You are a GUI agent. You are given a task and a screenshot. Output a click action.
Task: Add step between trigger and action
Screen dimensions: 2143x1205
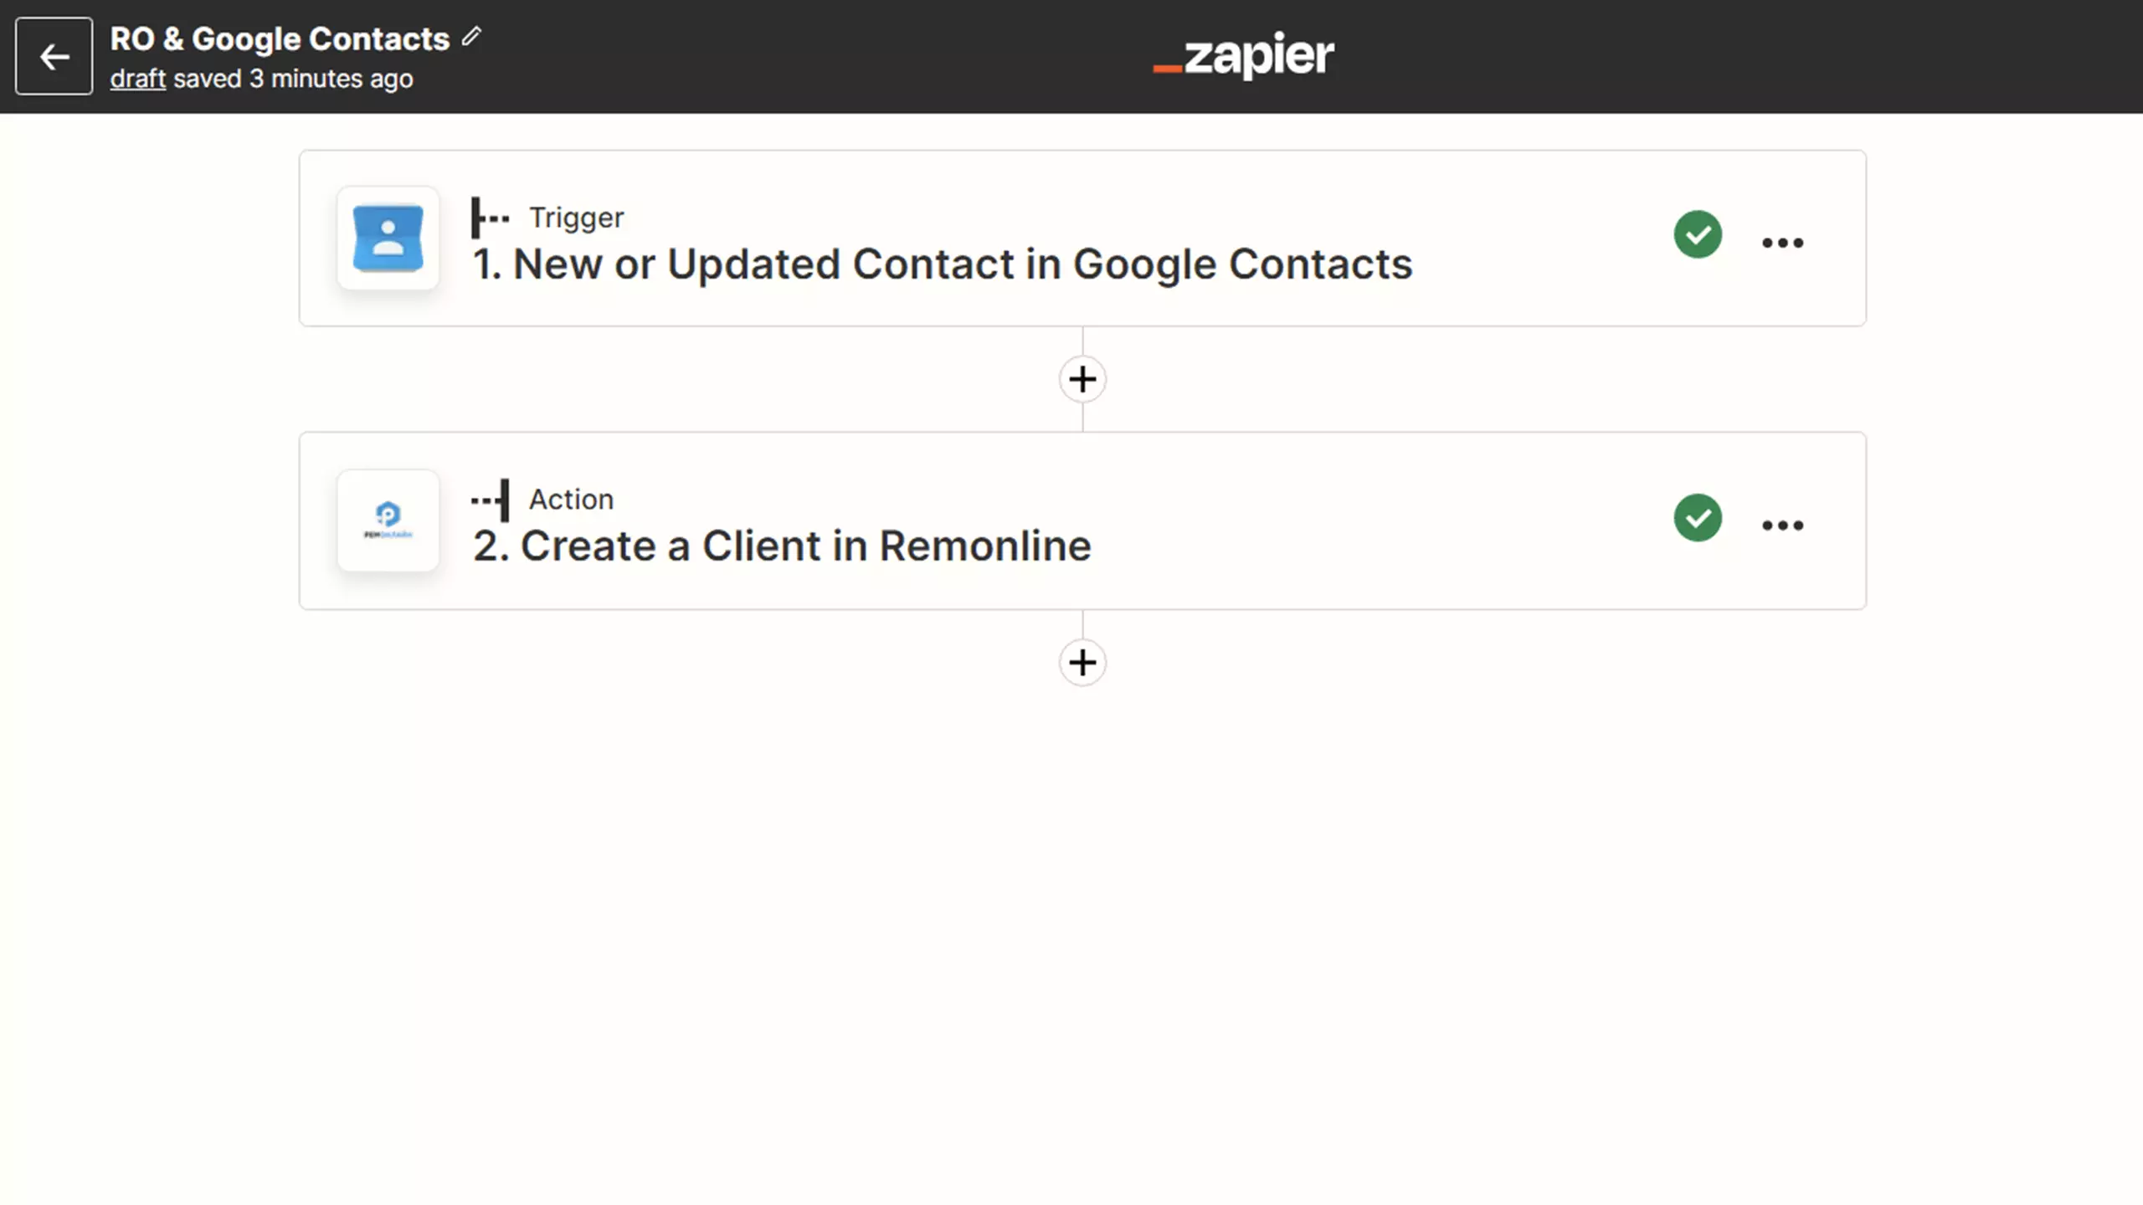(1082, 379)
